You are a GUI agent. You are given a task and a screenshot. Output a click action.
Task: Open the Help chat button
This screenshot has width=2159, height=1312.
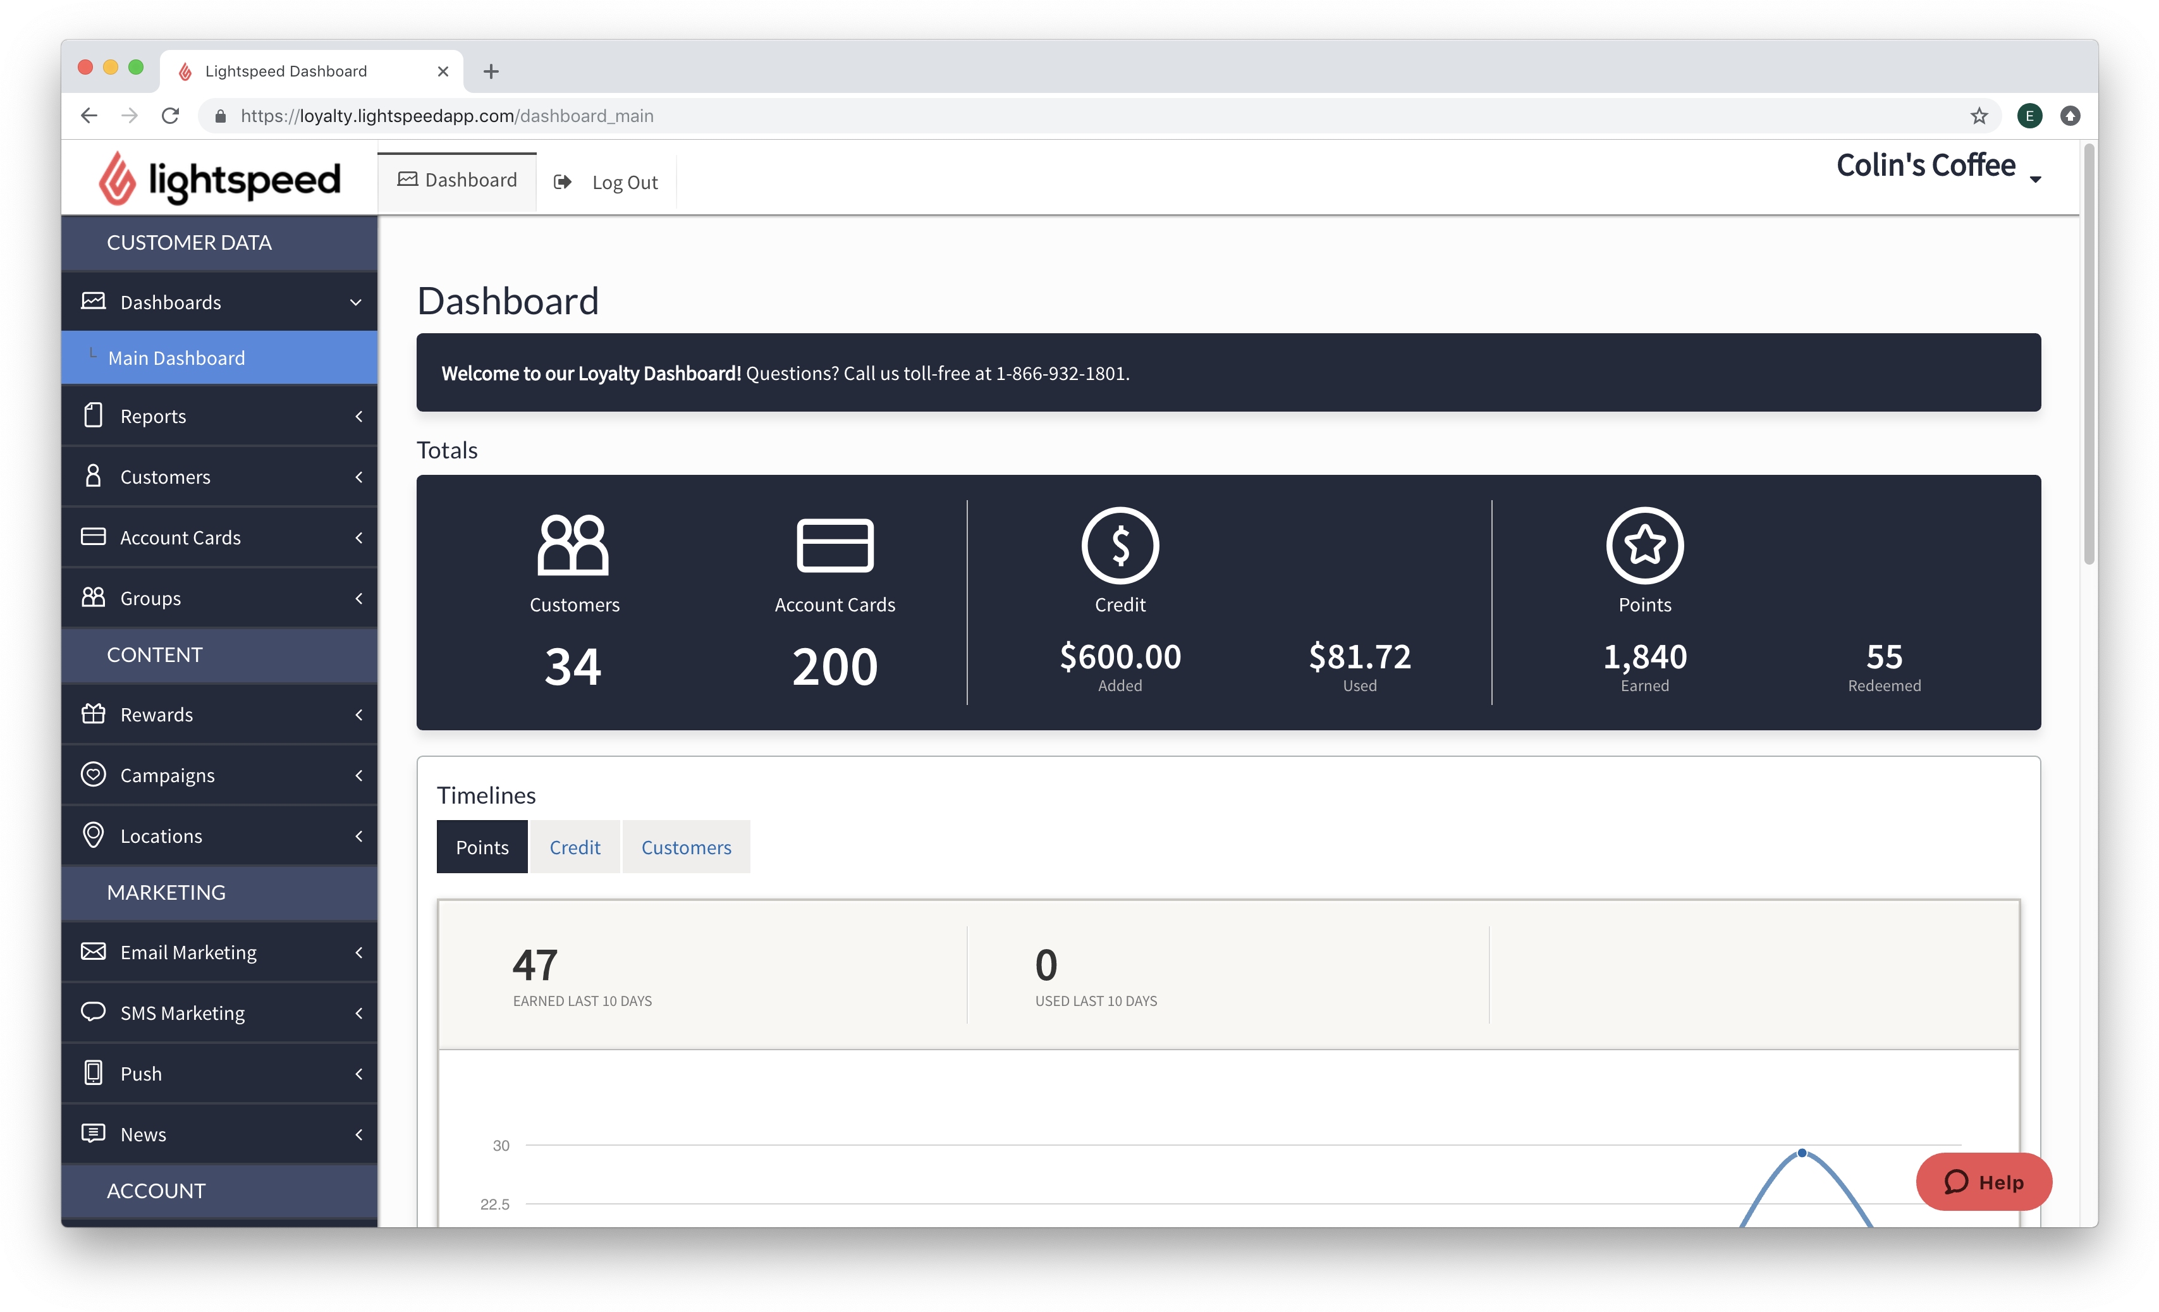coord(1984,1181)
